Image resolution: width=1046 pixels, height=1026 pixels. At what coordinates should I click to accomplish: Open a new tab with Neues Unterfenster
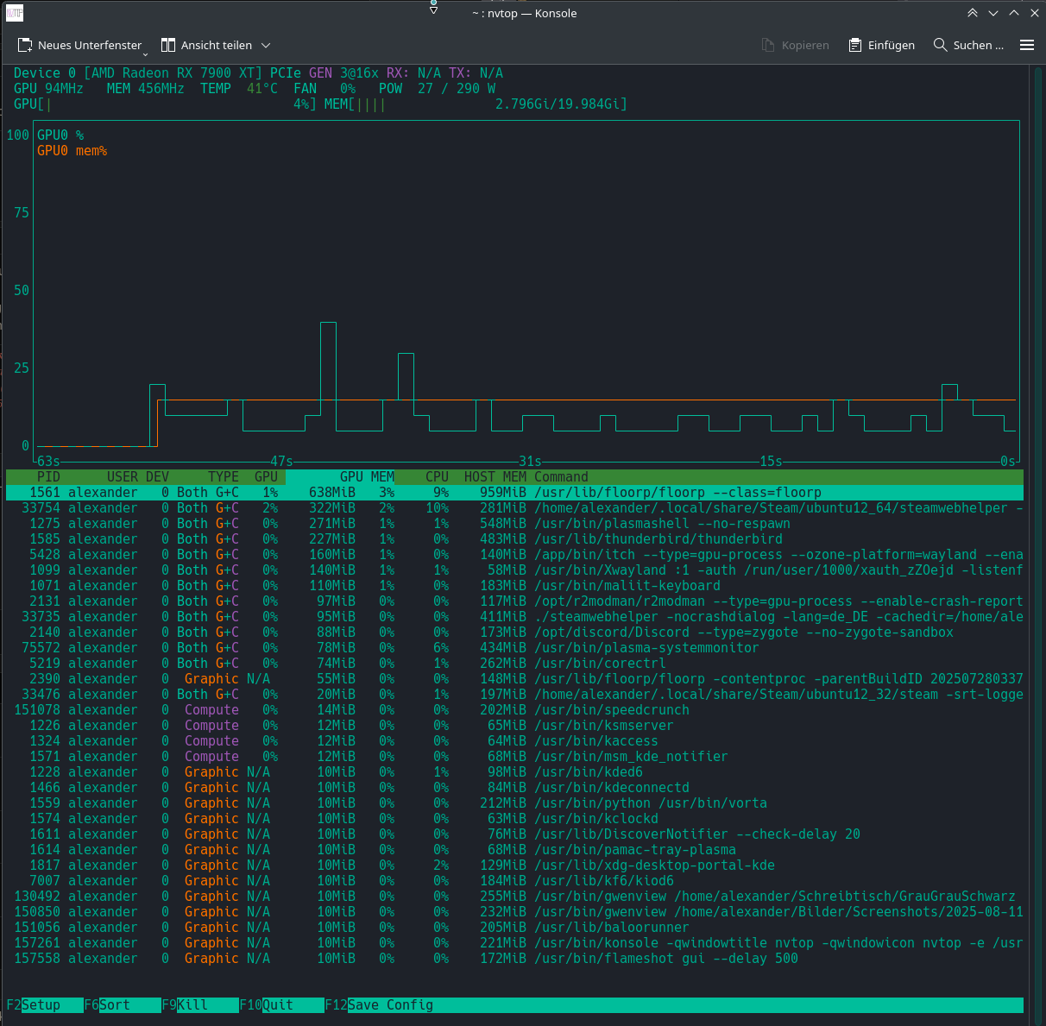coord(79,45)
